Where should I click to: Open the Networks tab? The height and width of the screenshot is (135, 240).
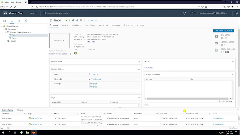116,25
